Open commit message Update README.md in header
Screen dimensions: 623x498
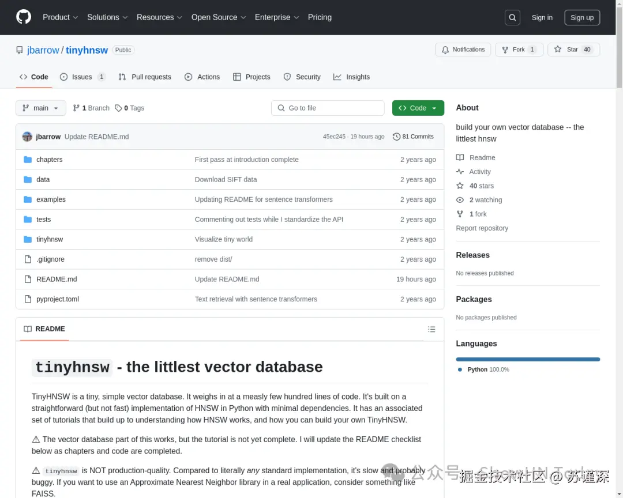[x=96, y=137]
